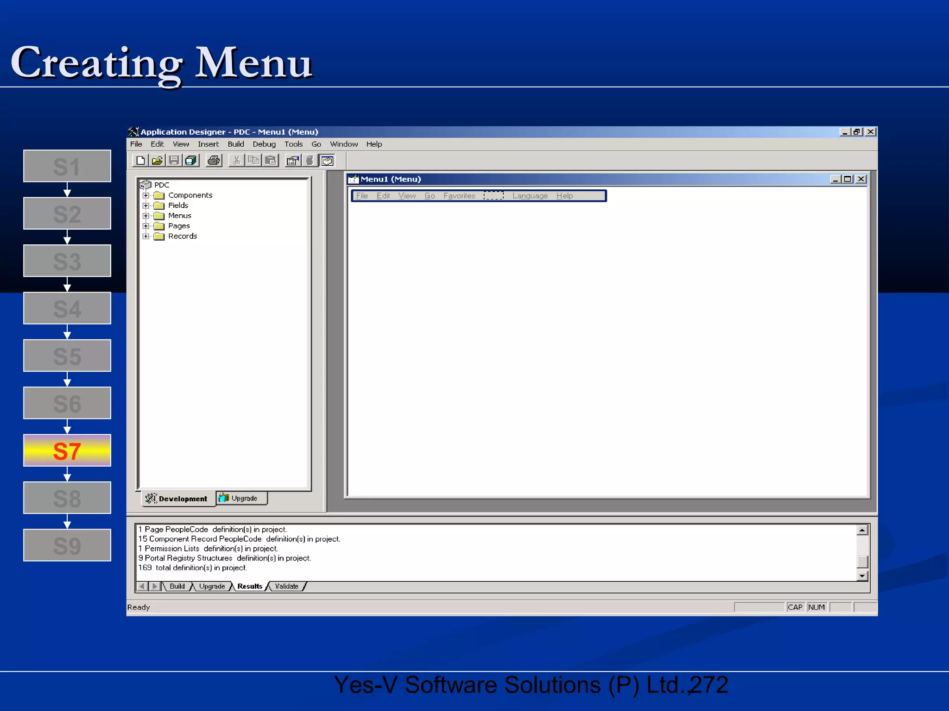Click the output tabs scroll left arrow
The height and width of the screenshot is (711, 949).
[x=143, y=586]
